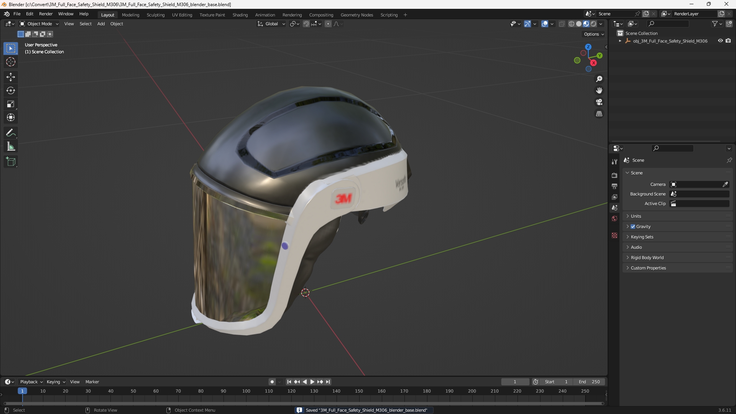This screenshot has height=414, width=736.
Task: Hide obj_3M_Full_Face_Safety_Shield_M306 in viewport
Action: tap(720, 41)
